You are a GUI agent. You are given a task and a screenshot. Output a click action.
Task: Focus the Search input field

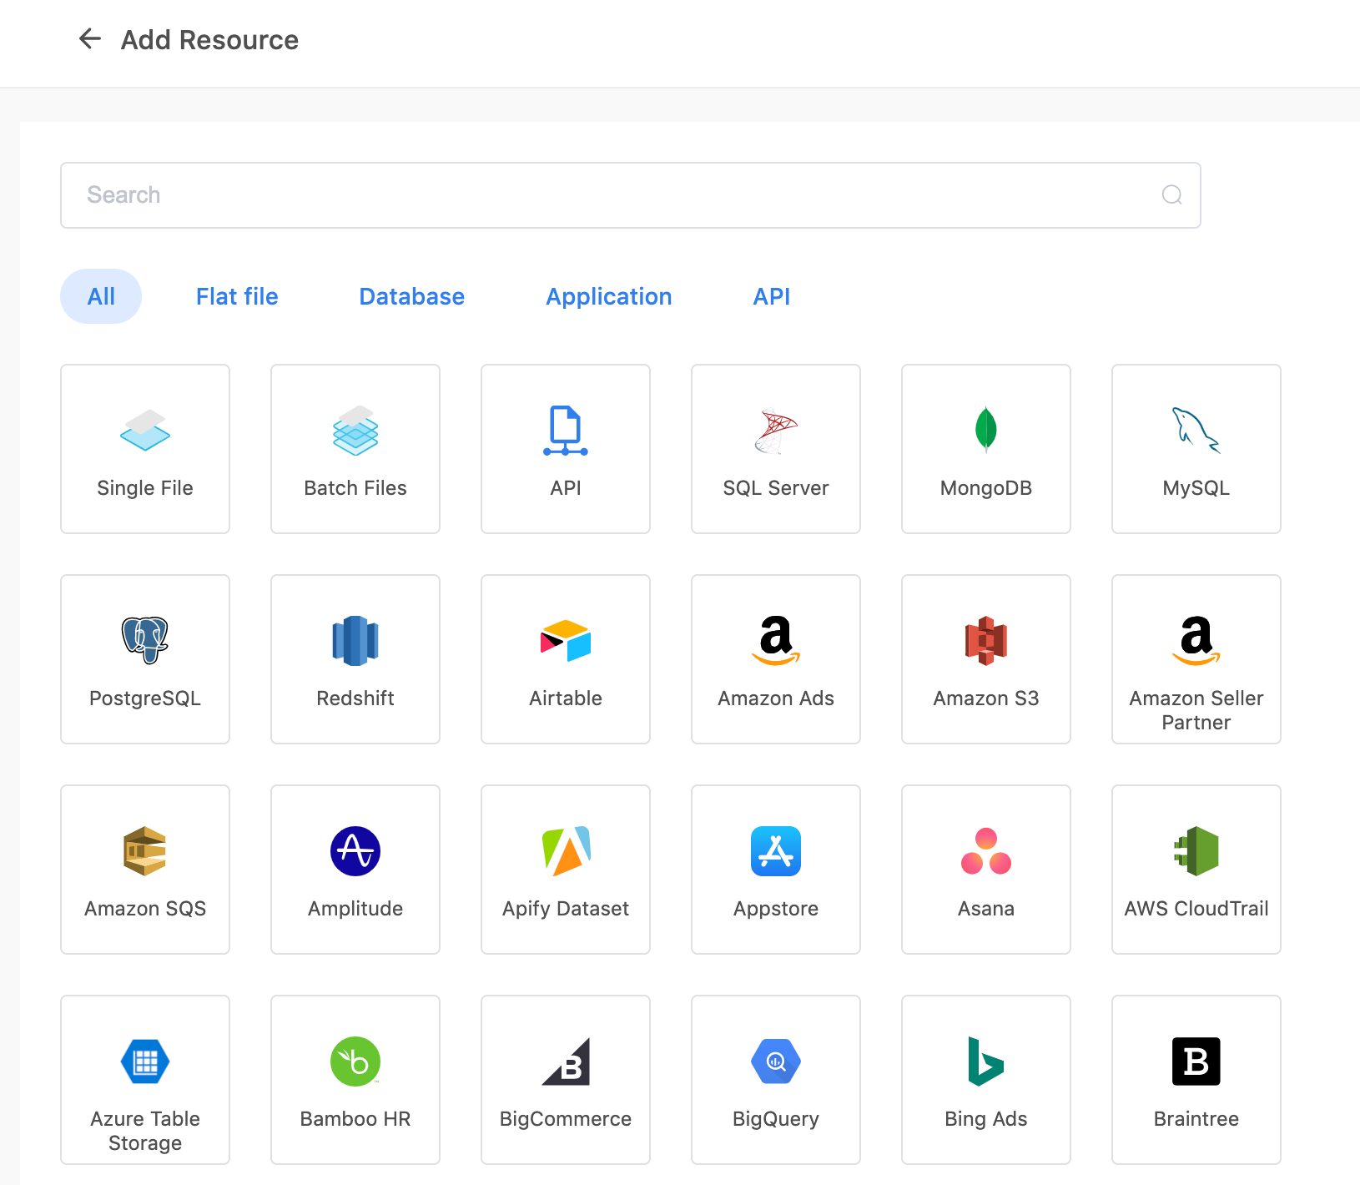(x=631, y=195)
